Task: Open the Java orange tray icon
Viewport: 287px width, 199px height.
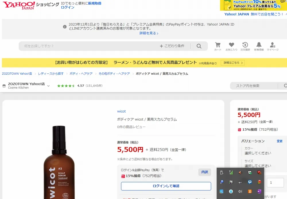Action: pos(250,192)
